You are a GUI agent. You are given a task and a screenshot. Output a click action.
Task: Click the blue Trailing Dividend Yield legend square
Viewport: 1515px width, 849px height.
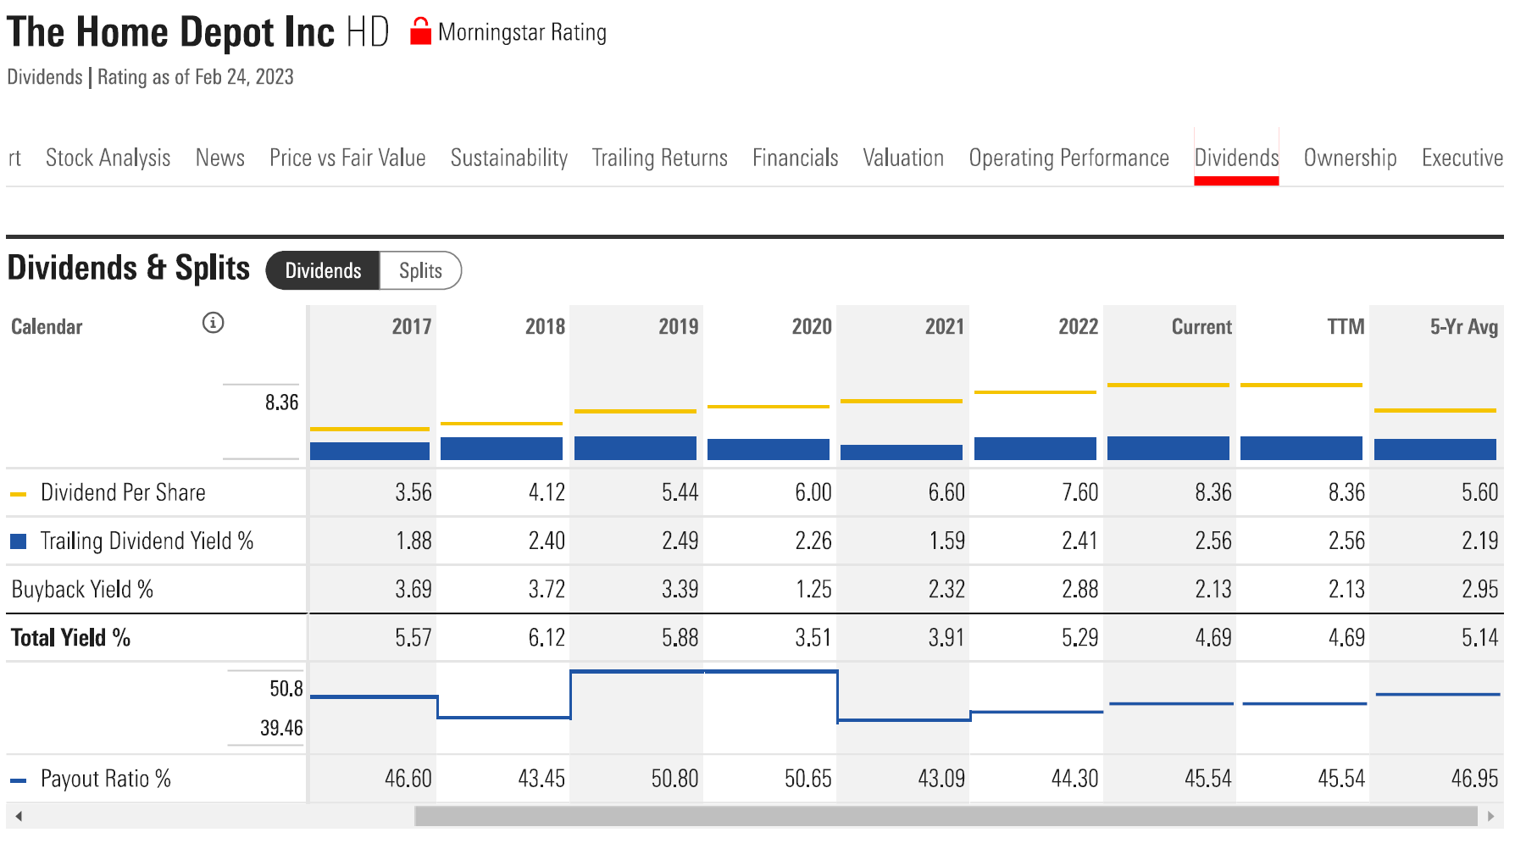tap(18, 541)
